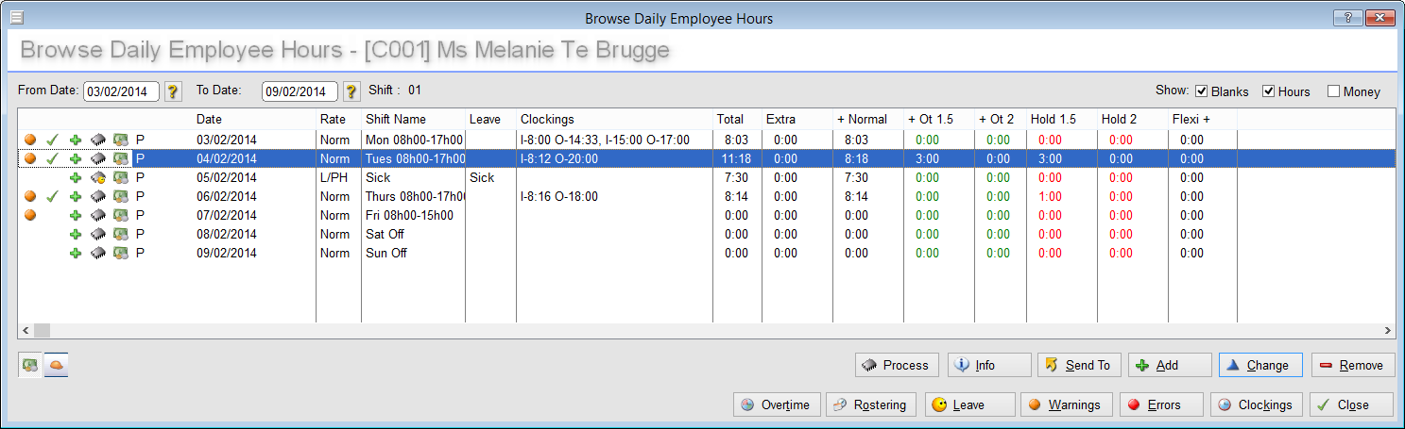
Task: Click the To Date lookup question-mark icon
Action: pyautogui.click(x=351, y=91)
